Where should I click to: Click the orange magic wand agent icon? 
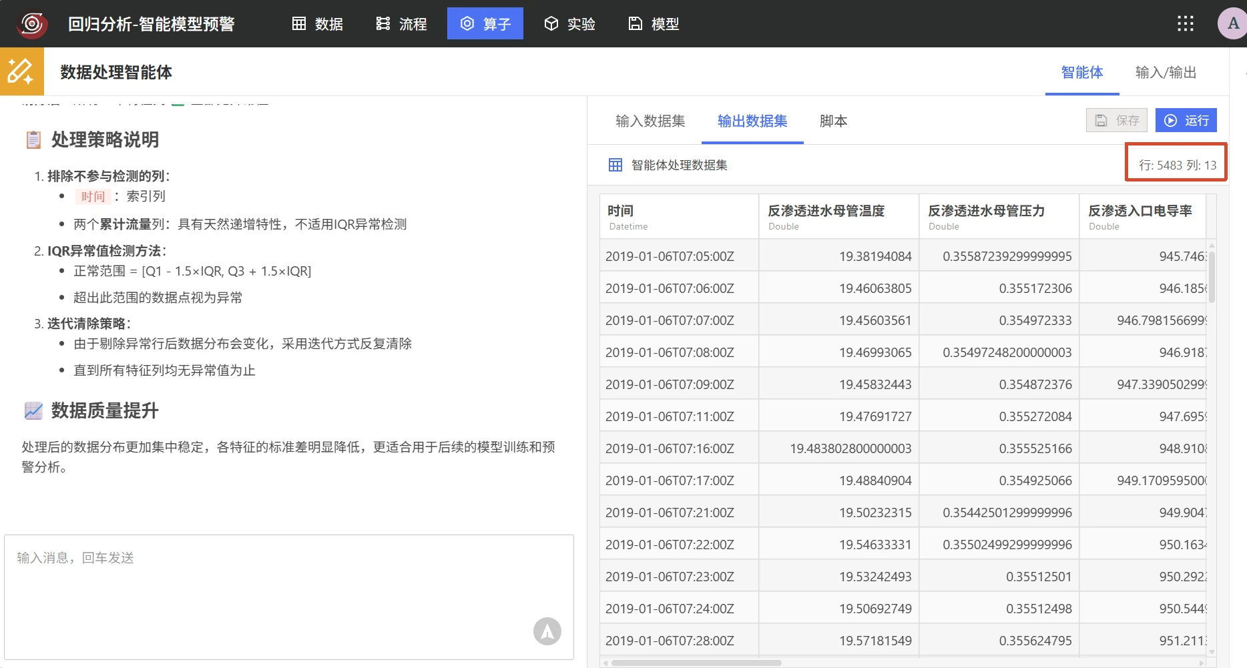point(21,71)
